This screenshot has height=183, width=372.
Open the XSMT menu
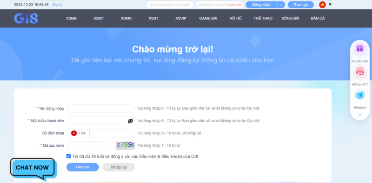(x=99, y=18)
